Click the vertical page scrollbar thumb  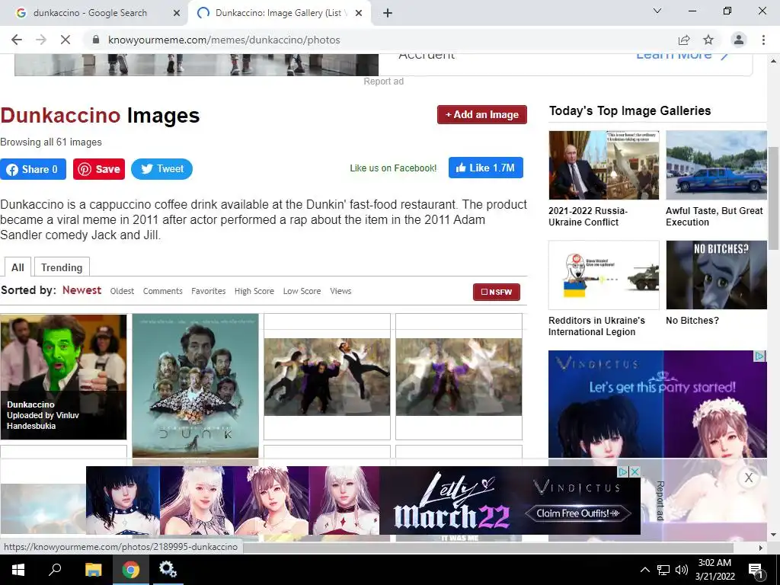(x=774, y=198)
